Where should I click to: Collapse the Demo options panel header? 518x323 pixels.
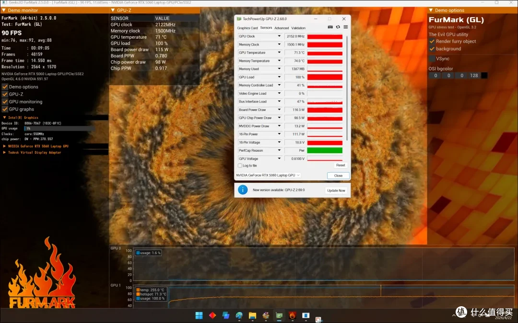[x=431, y=10]
